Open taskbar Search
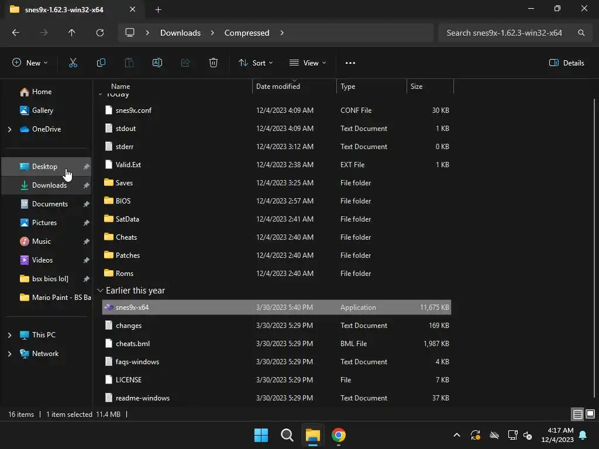 (287, 435)
